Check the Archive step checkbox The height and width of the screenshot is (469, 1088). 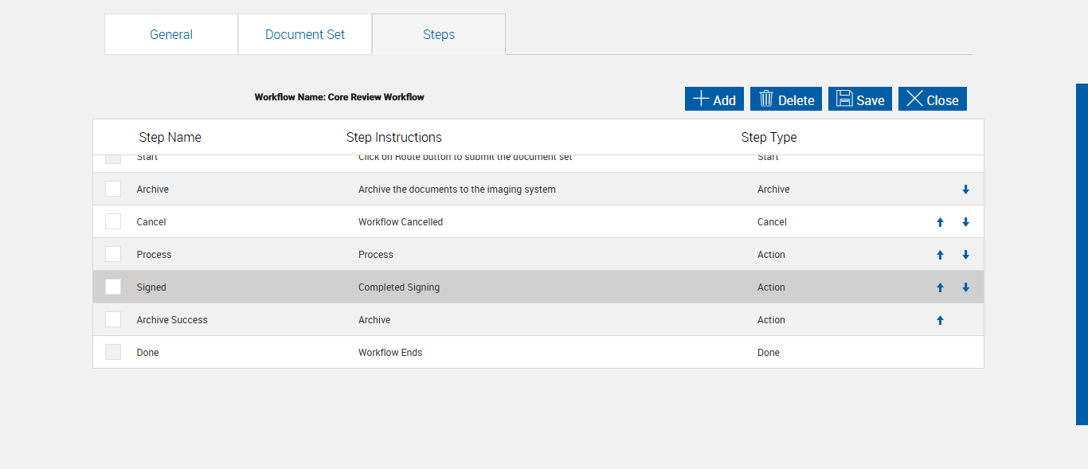tap(113, 189)
